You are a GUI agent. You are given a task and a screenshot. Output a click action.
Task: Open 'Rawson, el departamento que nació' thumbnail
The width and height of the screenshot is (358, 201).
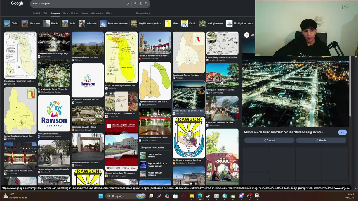155,43
